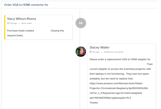Click the Additional comments label
Viewport: 161px width, 109px height.
[113, 52]
